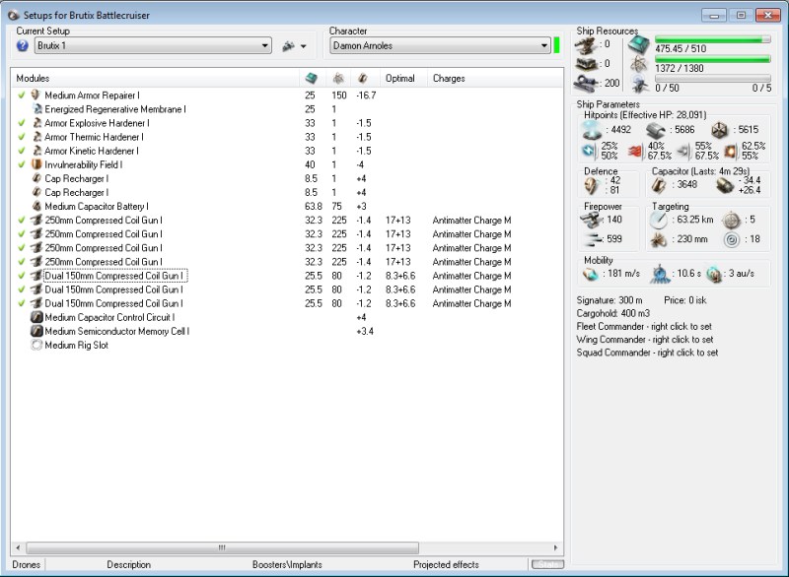Click the horizontal scrollbar left arrow
Screen dimensions: 789x577
(x=18, y=547)
